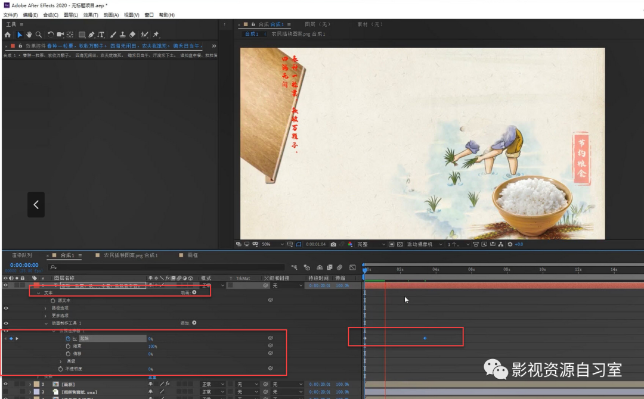This screenshot has width=644, height=399.
Task: Toggle the 动画制作工具 1 eye icon
Action: [6, 323]
